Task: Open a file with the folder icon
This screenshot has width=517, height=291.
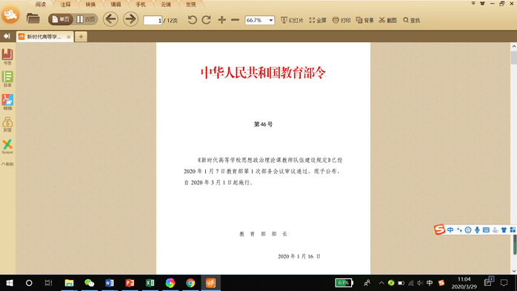Action: click(x=33, y=19)
